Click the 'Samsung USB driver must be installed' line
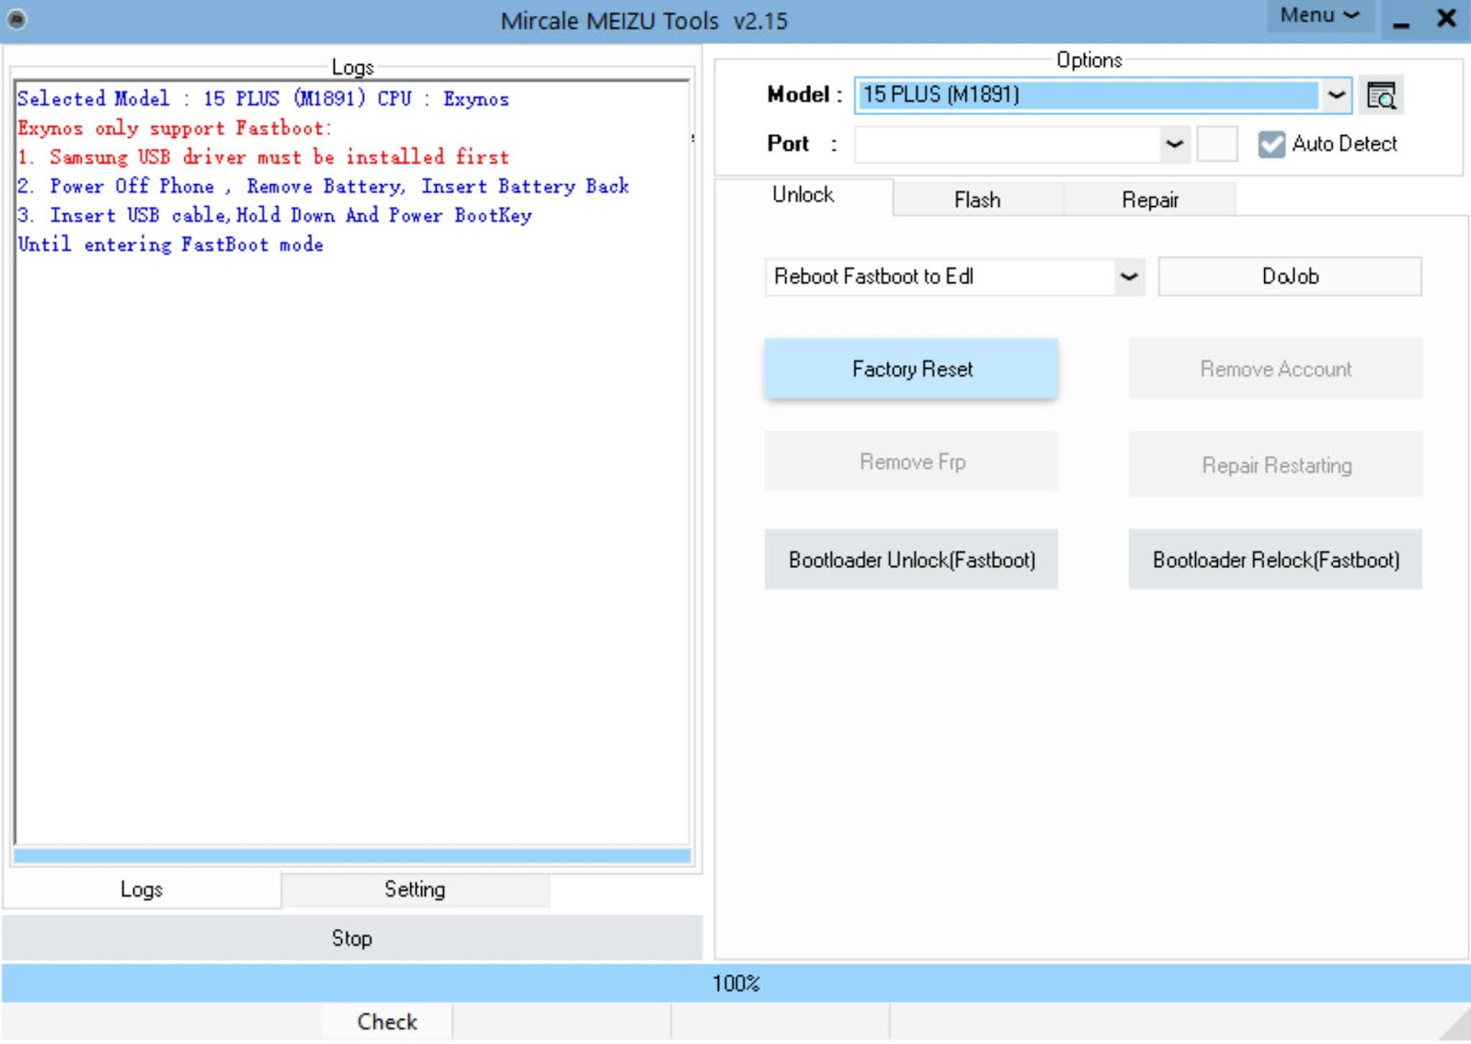 coord(263,157)
